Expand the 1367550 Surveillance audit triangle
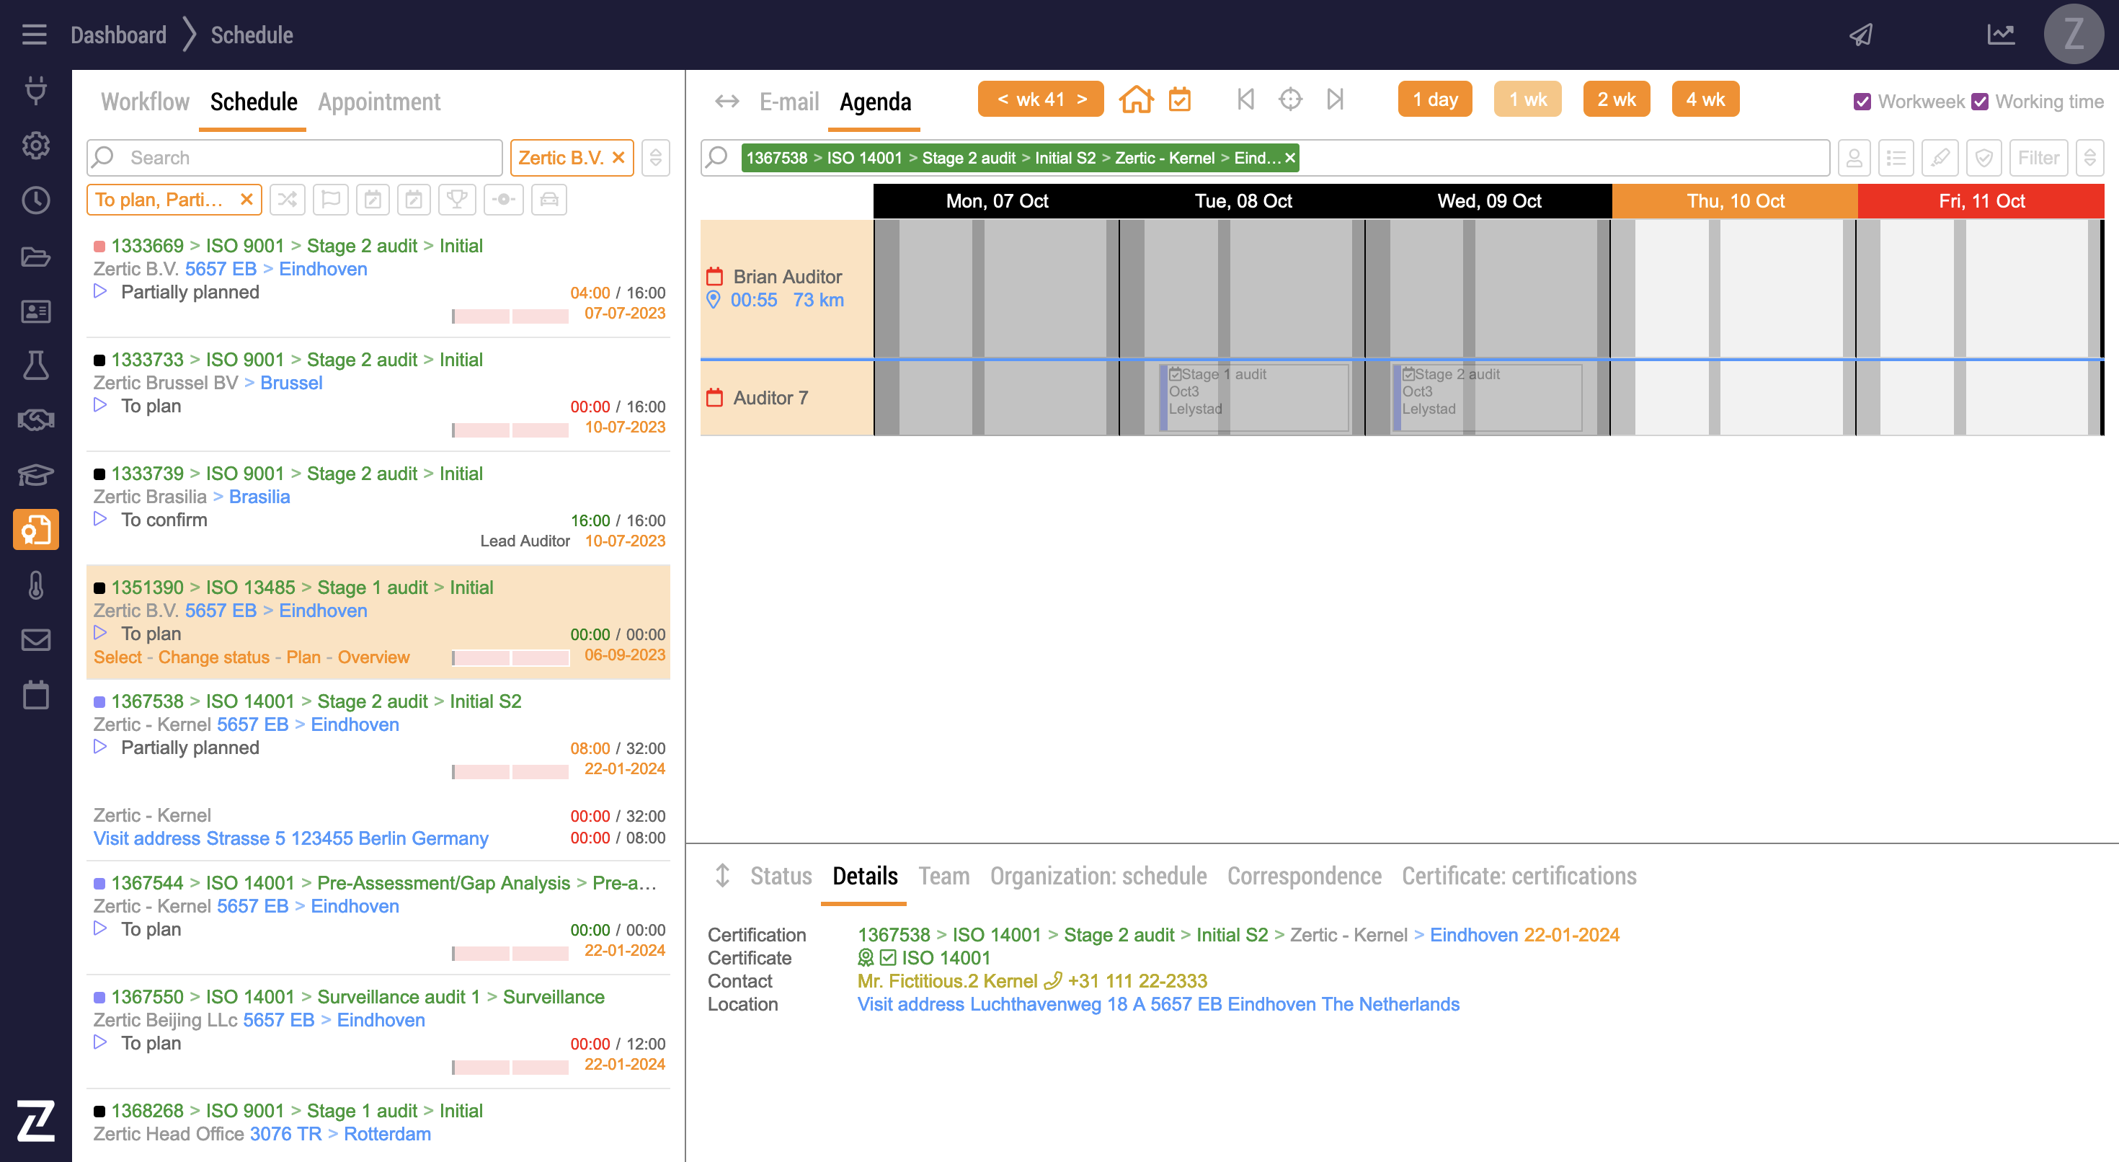The height and width of the screenshot is (1162, 2119). [100, 1042]
